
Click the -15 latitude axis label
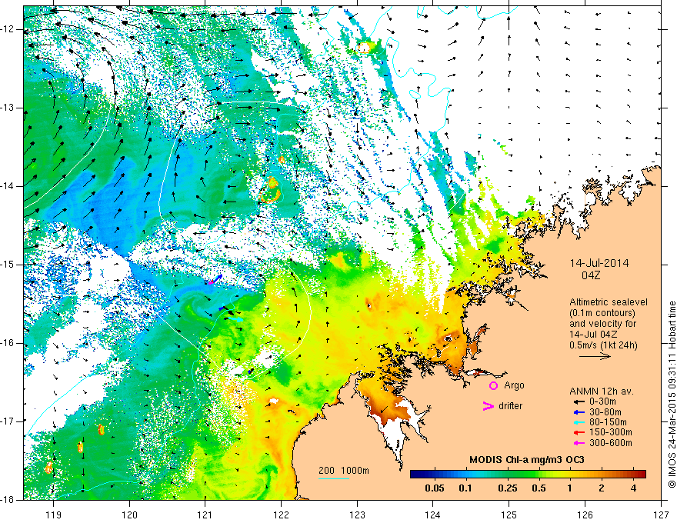[x=8, y=264]
